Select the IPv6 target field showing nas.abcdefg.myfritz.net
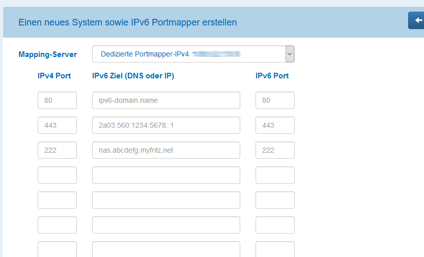The width and height of the screenshot is (424, 257). point(166,150)
